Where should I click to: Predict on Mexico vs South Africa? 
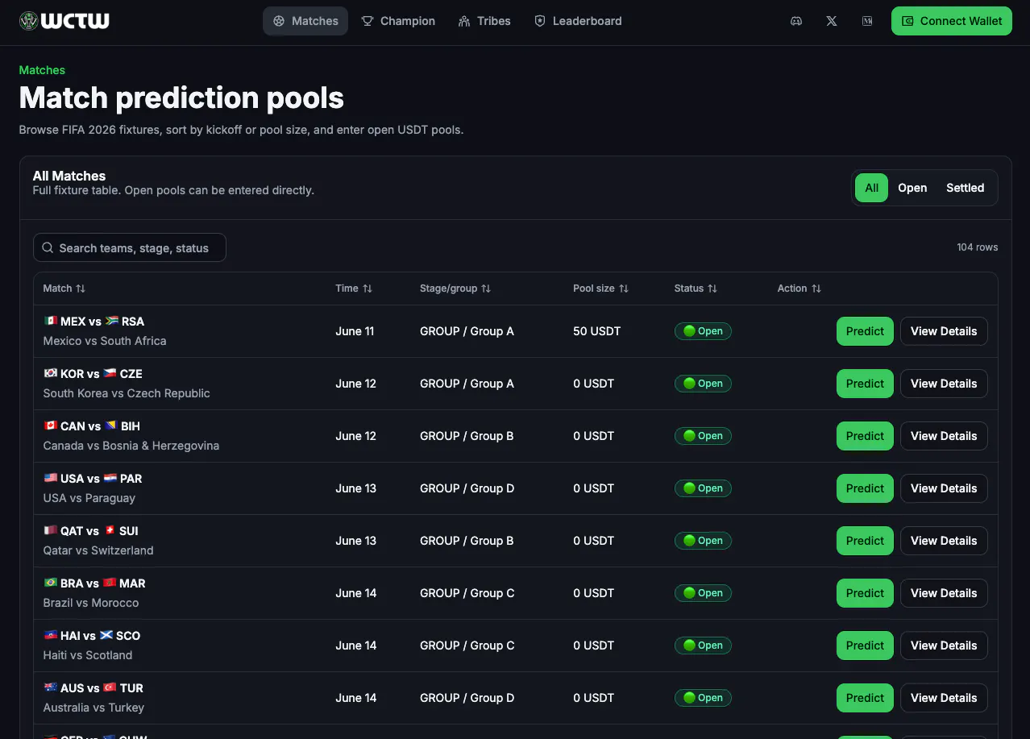pos(865,331)
